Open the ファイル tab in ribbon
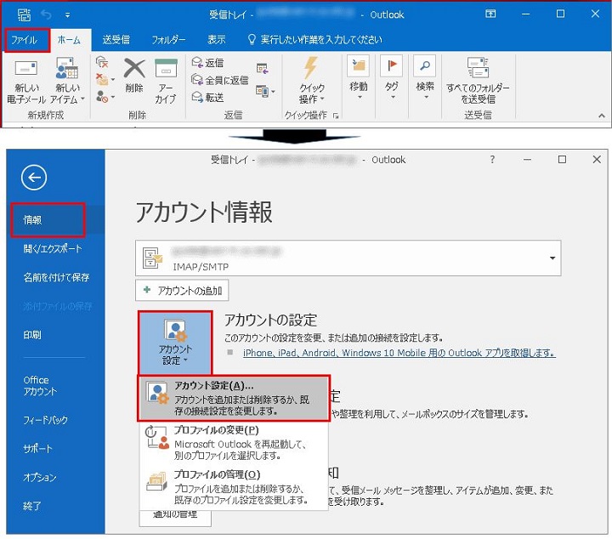Screen dimensions: 612x539 pyautogui.click(x=25, y=40)
